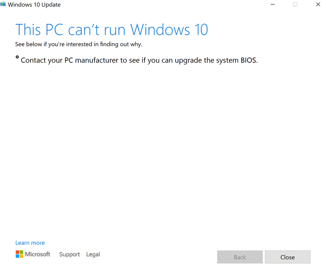
Task: Minimize the Windows 10 Update window
Action: 273,4
